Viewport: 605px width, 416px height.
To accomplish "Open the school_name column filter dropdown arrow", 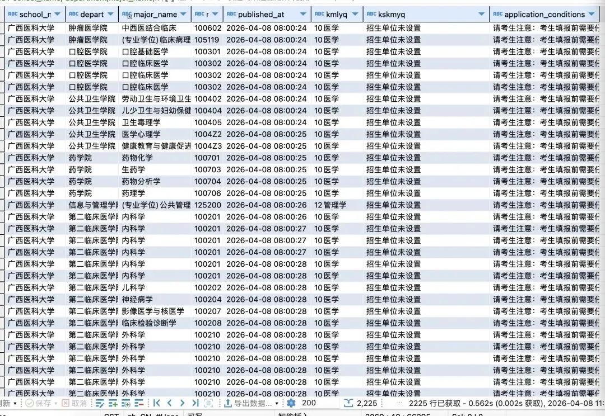I will 58,14.
